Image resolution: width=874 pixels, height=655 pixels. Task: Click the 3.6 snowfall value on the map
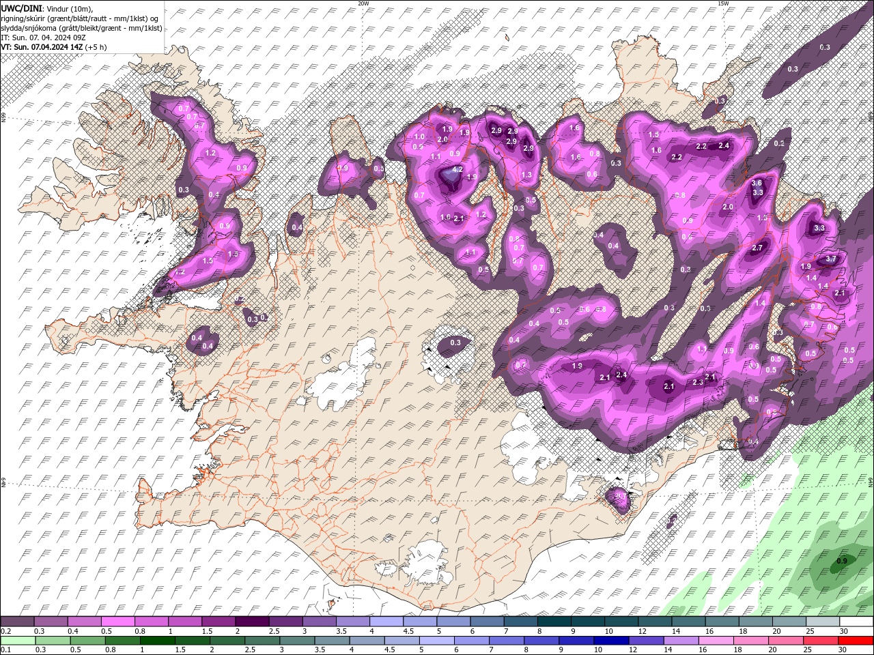pos(757,183)
